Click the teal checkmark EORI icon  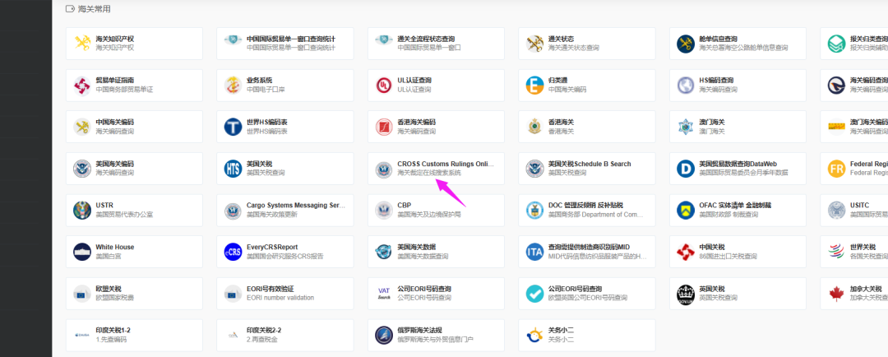[x=534, y=294]
